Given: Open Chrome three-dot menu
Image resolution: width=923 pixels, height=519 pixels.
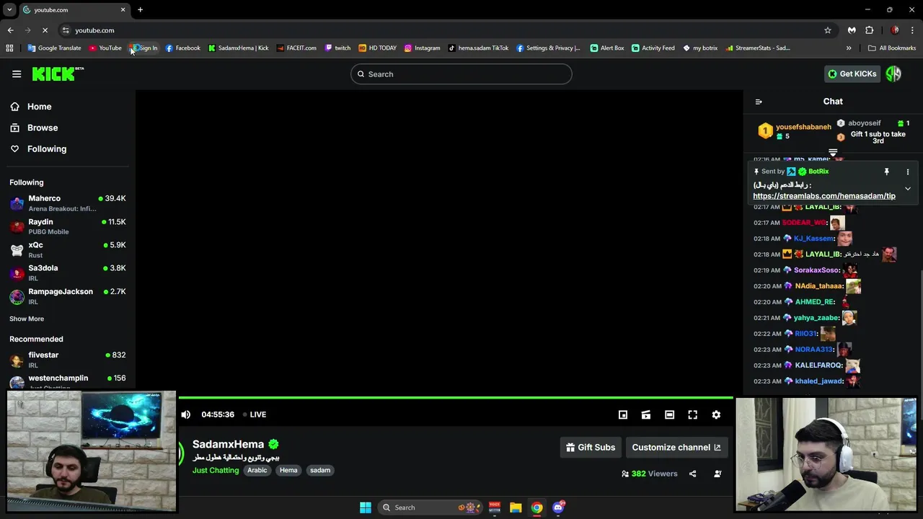Looking at the screenshot, I should pos(912,30).
